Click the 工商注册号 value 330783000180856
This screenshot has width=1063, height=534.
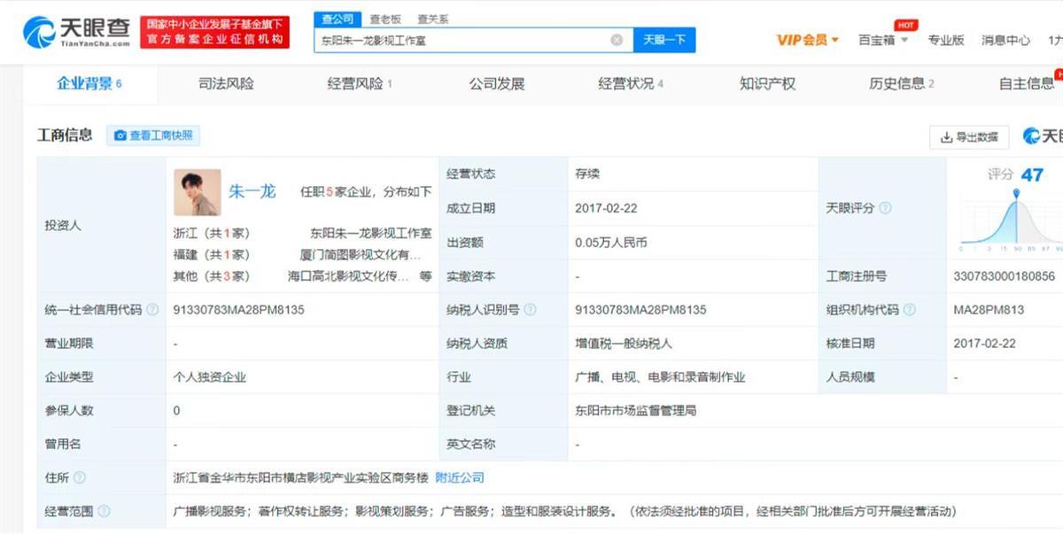[1004, 276]
